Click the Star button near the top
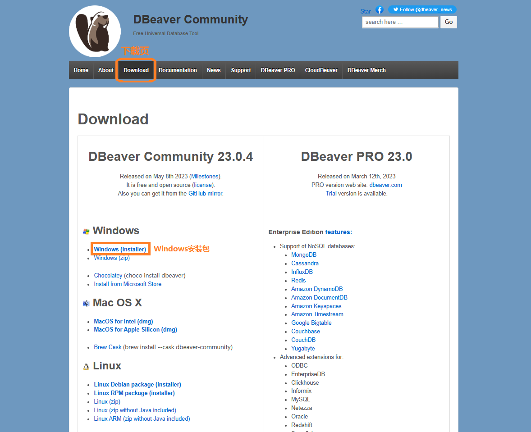 (365, 11)
